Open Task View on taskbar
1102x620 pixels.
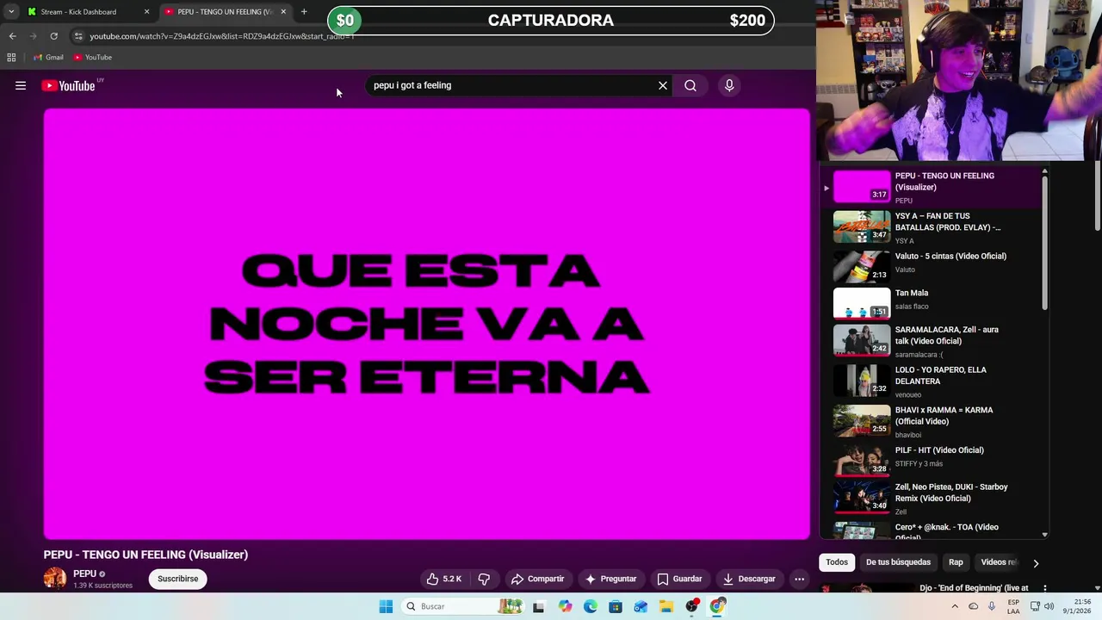[x=539, y=606]
